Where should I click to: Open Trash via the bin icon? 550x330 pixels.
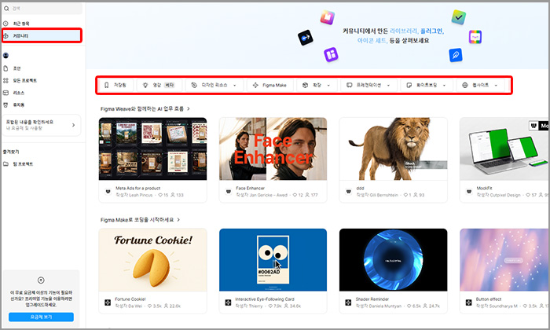pyautogui.click(x=5, y=104)
